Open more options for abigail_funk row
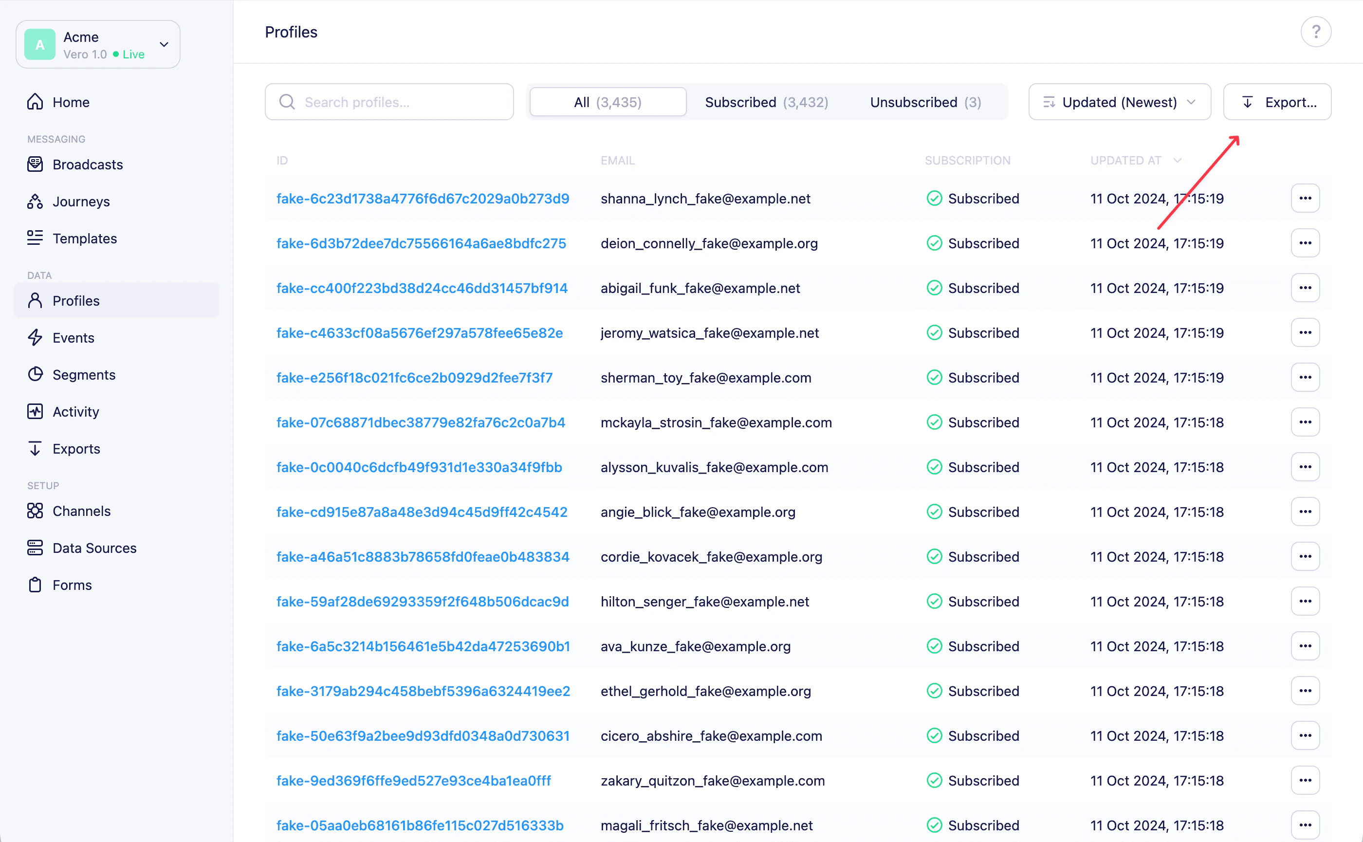1363x842 pixels. 1305,288
